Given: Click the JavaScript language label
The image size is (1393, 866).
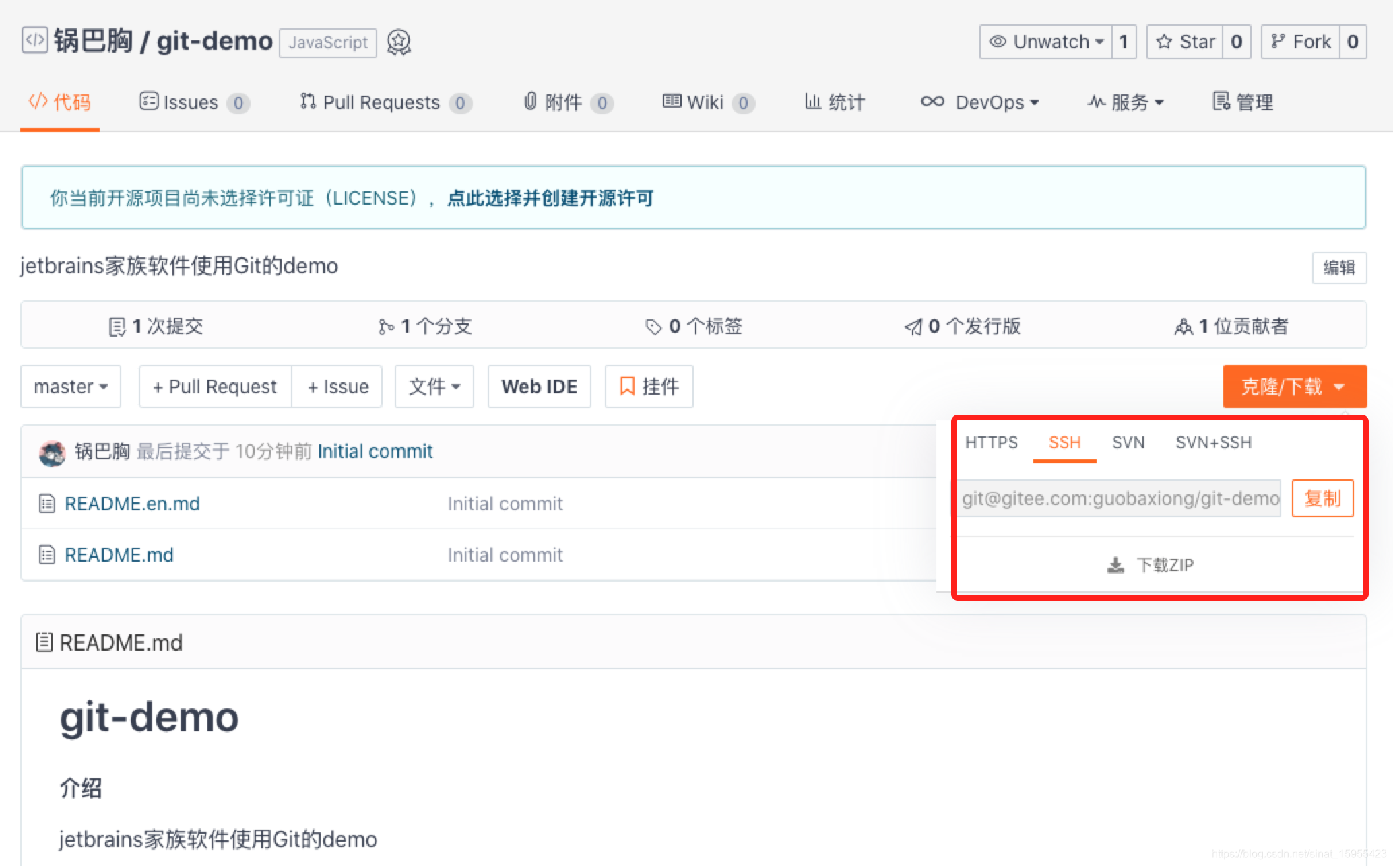Looking at the screenshot, I should 328,42.
